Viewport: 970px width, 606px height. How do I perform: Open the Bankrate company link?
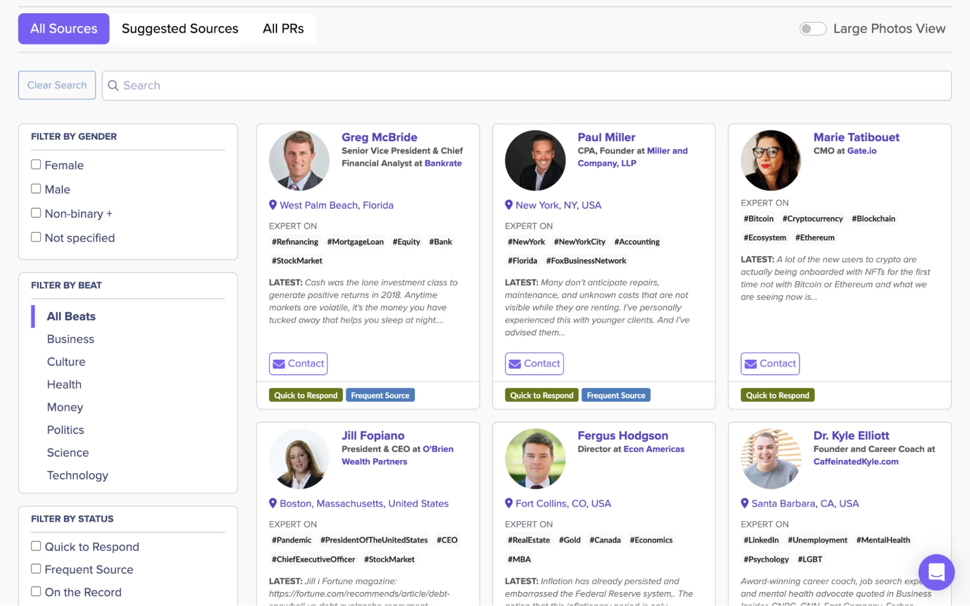443,163
